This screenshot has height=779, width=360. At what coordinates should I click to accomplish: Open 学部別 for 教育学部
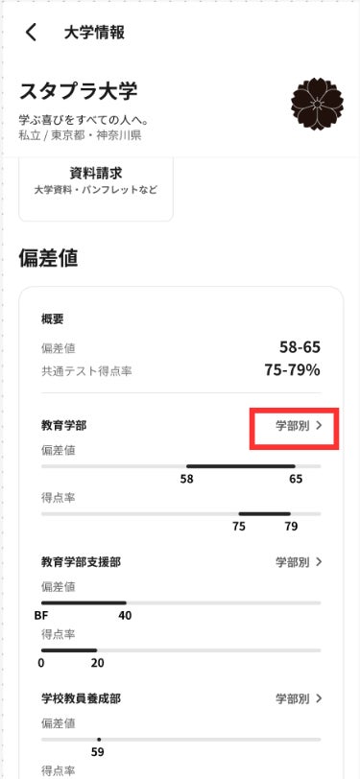(x=299, y=426)
